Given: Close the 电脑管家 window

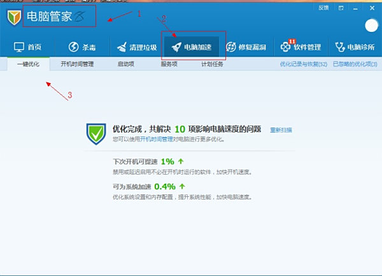Looking at the screenshot, I should point(372,8).
